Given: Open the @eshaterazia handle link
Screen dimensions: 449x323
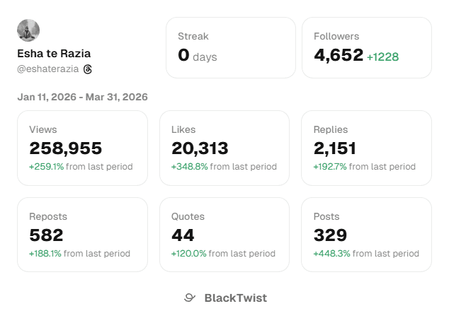Looking at the screenshot, I should [x=48, y=69].
